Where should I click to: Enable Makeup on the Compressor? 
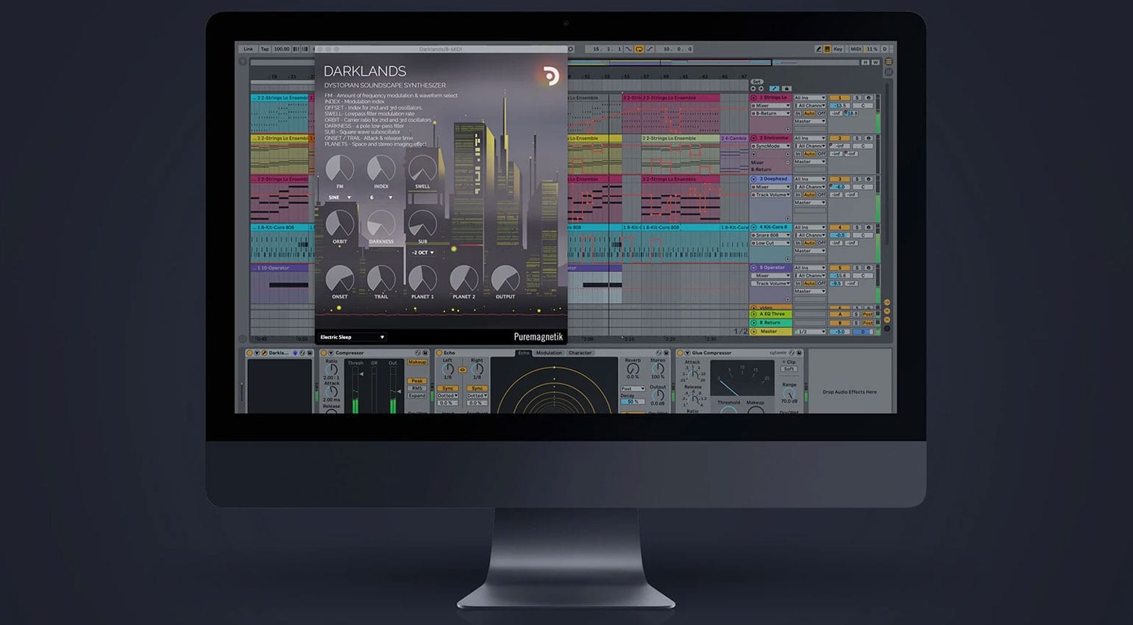(417, 362)
